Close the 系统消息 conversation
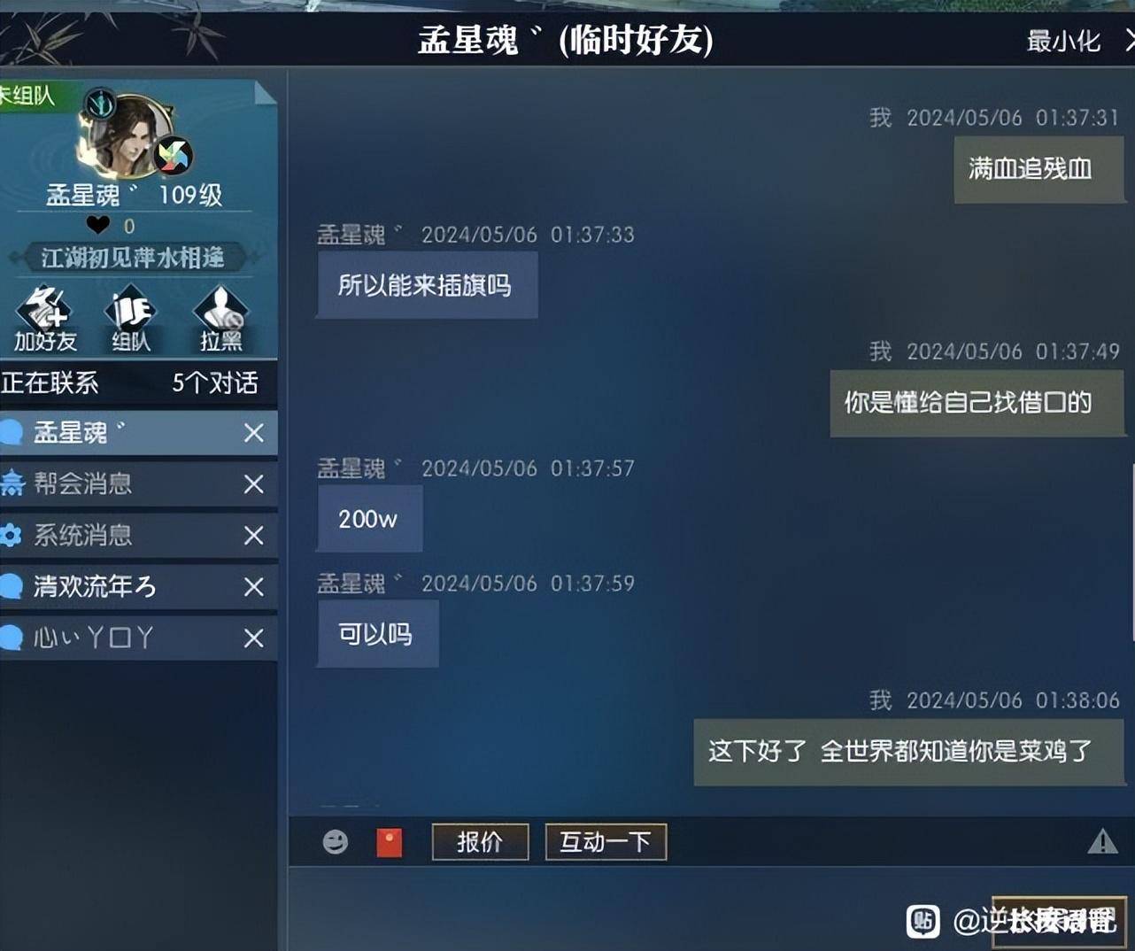This screenshot has width=1135, height=951. coord(253,535)
